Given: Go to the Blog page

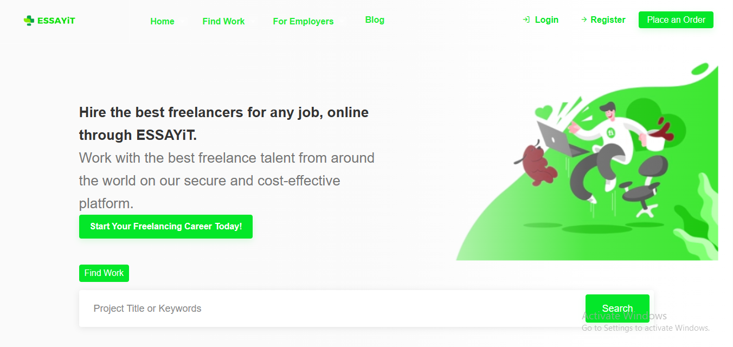Looking at the screenshot, I should pyautogui.click(x=375, y=20).
